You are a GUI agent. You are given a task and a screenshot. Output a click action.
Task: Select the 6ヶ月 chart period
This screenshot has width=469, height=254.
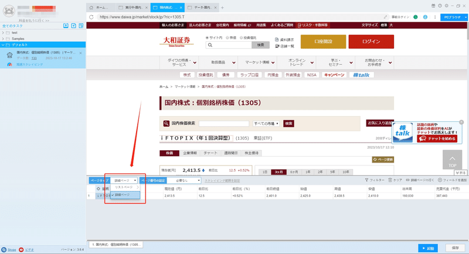[x=294, y=172]
